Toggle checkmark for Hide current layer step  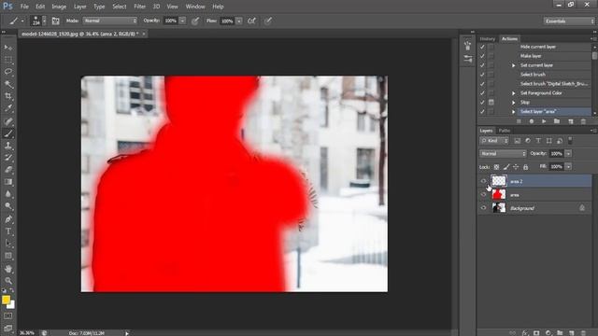coord(482,47)
